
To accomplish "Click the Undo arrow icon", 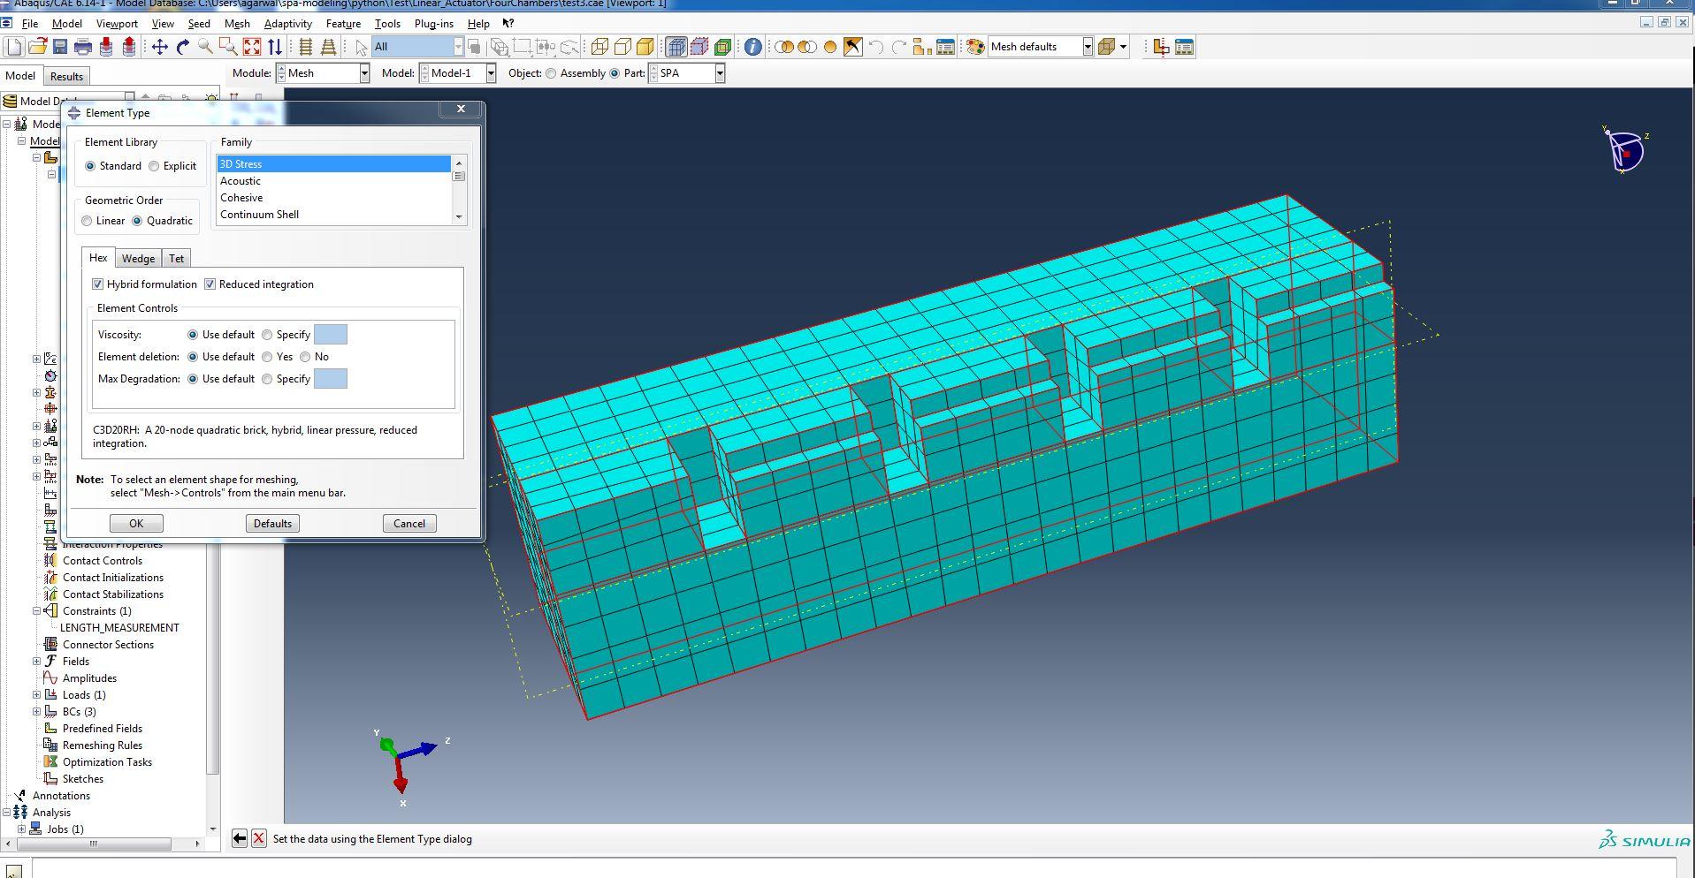I will pos(876,47).
